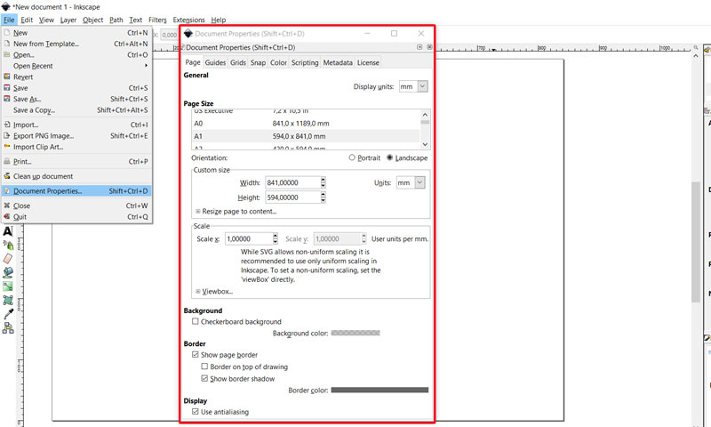Click the small close icon on Document Properties dock header
711x427 pixels.
[429, 47]
